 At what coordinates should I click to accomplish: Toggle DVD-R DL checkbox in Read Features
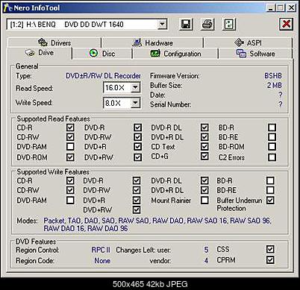coord(204,127)
